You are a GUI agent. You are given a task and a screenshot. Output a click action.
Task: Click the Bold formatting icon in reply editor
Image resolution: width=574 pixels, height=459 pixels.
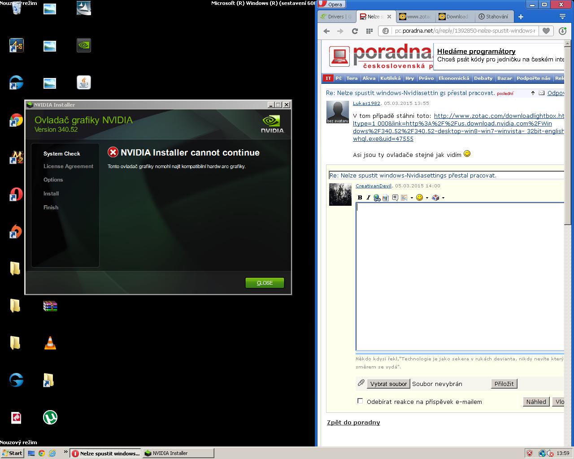(x=360, y=198)
